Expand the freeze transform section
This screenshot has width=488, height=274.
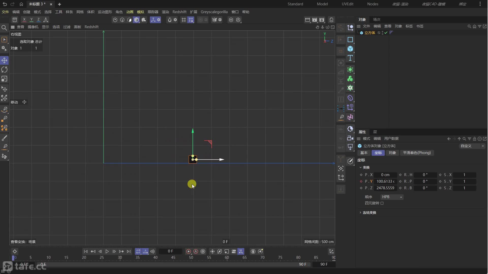tap(360, 213)
